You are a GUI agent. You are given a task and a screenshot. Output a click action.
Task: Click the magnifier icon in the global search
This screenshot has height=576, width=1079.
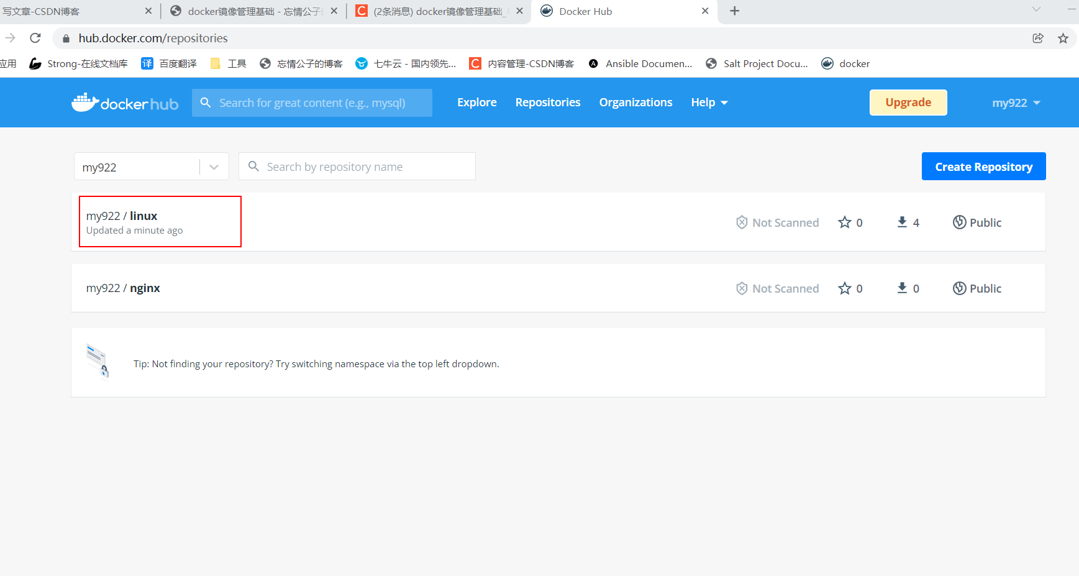[x=206, y=103]
